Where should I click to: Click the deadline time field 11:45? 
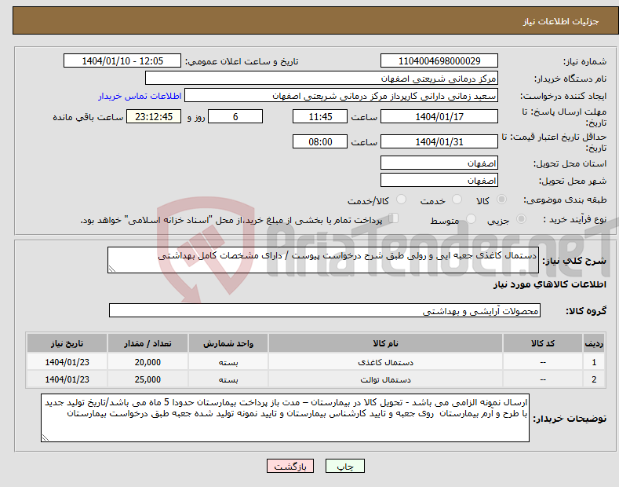pyautogui.click(x=320, y=116)
